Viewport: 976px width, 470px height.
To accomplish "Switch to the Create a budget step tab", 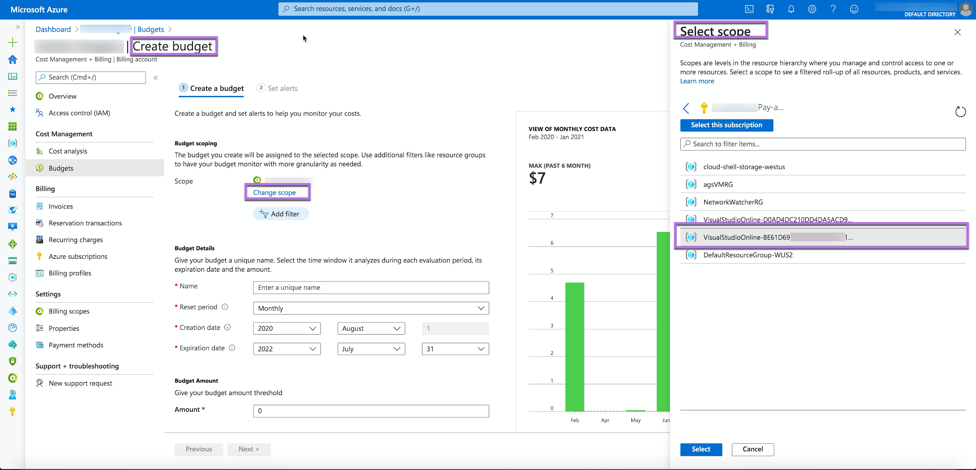I will [212, 88].
